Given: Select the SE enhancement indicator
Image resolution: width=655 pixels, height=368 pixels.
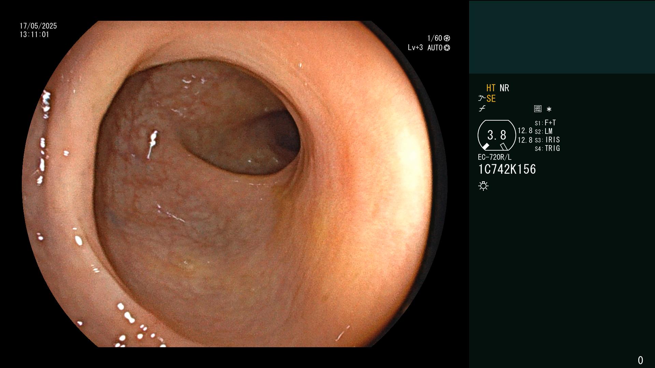Looking at the screenshot, I should click(x=491, y=98).
